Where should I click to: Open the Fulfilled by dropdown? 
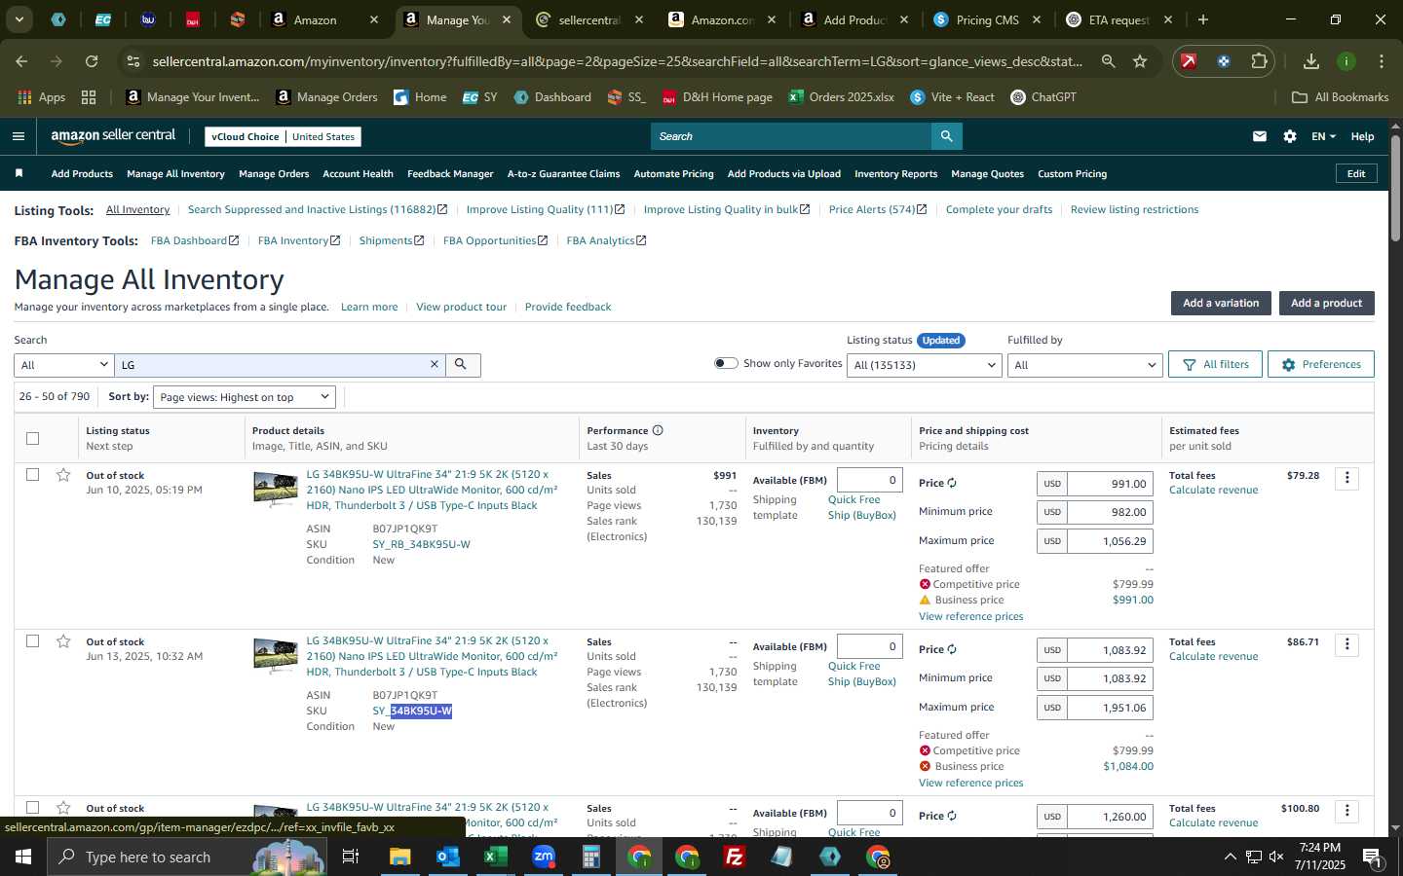pyautogui.click(x=1084, y=365)
